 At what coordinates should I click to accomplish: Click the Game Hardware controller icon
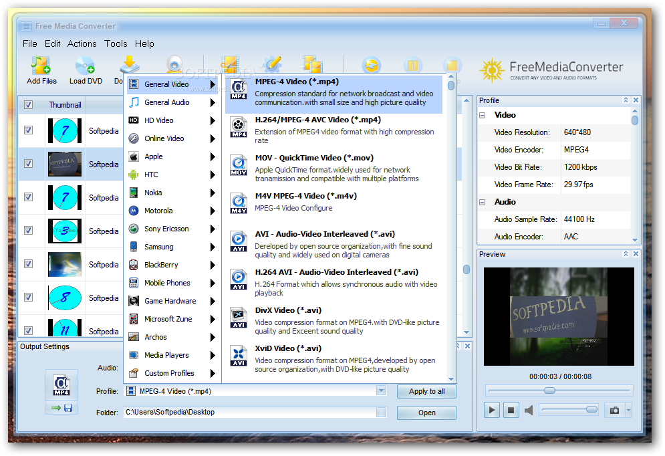[134, 301]
